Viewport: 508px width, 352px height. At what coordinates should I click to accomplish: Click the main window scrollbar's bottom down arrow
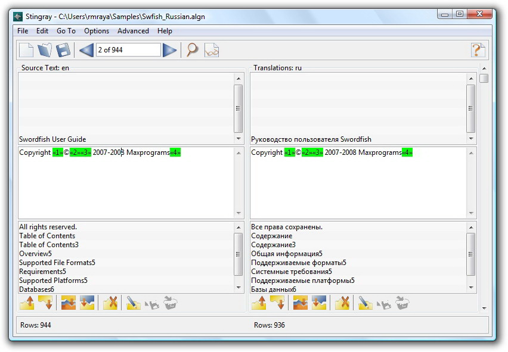point(484,309)
